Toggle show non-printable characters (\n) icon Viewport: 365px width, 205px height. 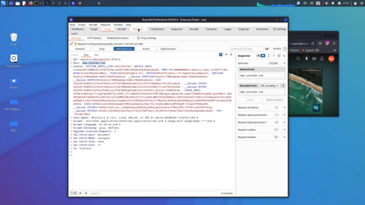(226, 55)
